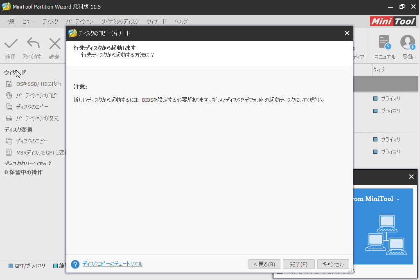This screenshot has height=280, width=420.
Task: Open ディスクコピーのチュートリアル link
Action: 112,264
